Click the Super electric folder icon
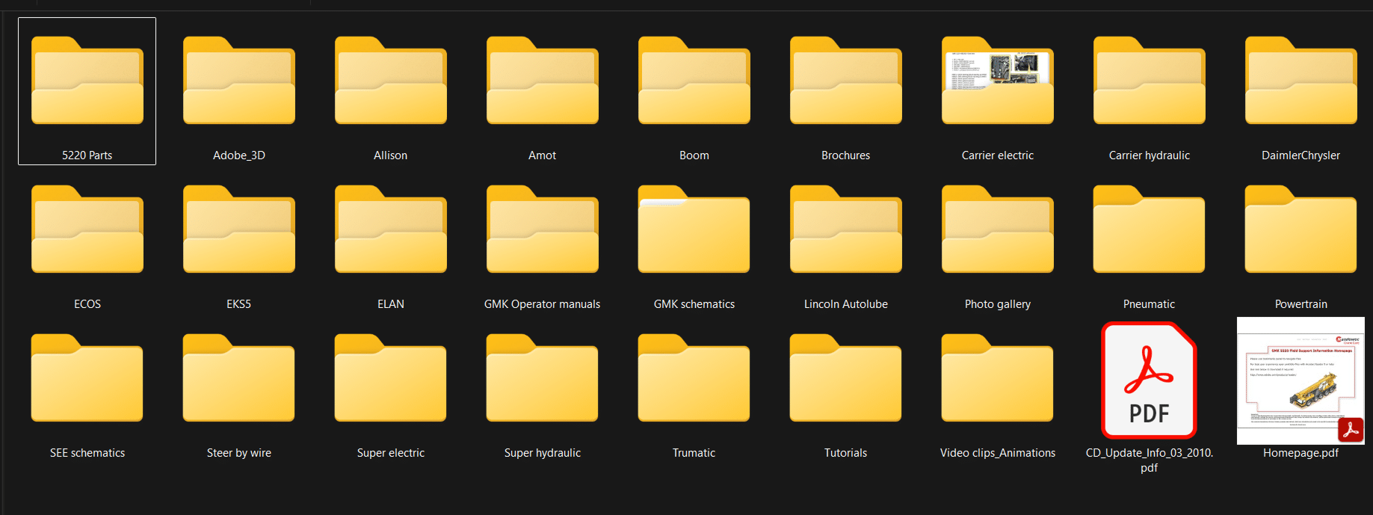The width and height of the screenshot is (1373, 515). point(391,377)
